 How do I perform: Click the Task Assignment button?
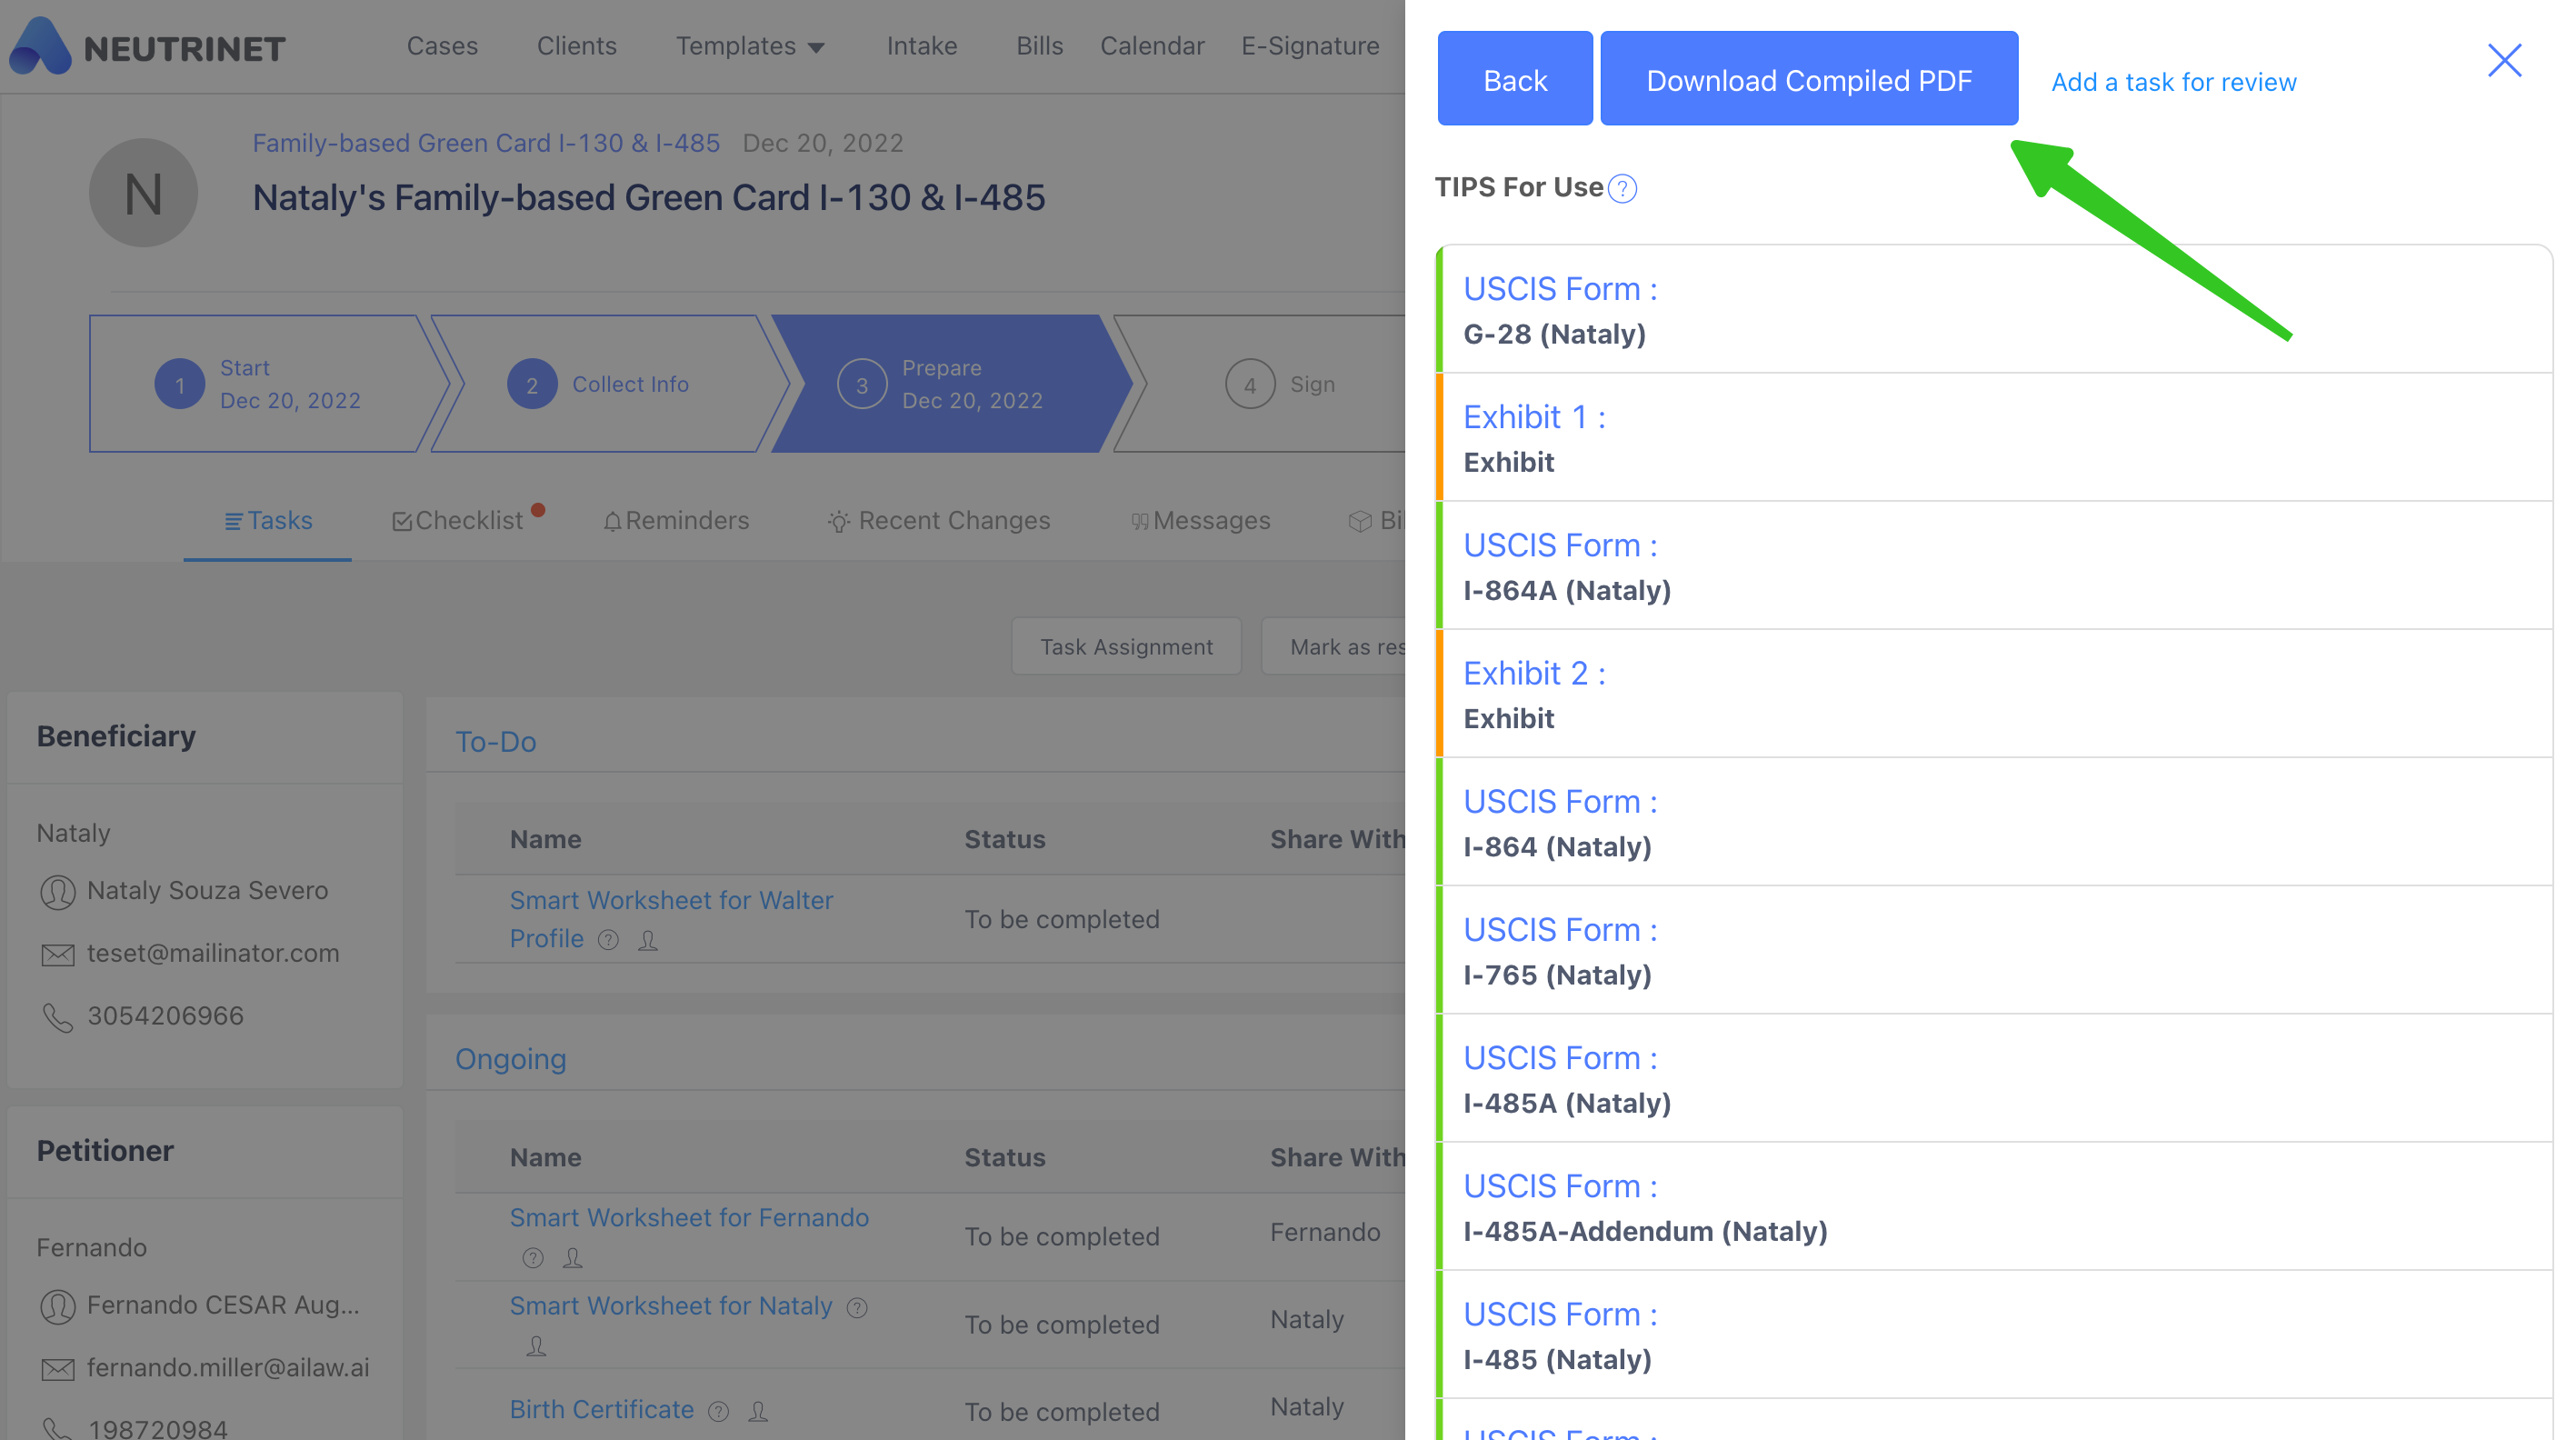(1126, 647)
